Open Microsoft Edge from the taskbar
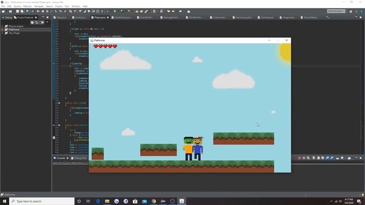The width and height of the screenshot is (365, 205). (x=98, y=201)
